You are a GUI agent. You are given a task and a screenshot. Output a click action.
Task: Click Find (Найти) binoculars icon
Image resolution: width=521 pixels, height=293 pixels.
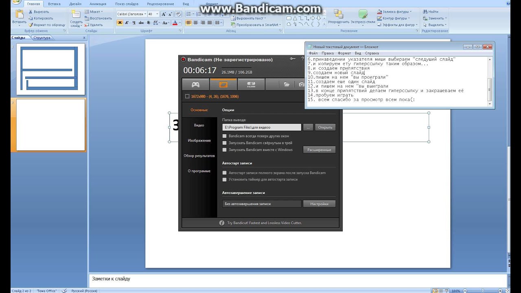[x=425, y=12]
